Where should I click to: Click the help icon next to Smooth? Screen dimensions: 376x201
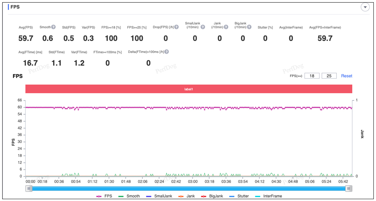coord(53,27)
